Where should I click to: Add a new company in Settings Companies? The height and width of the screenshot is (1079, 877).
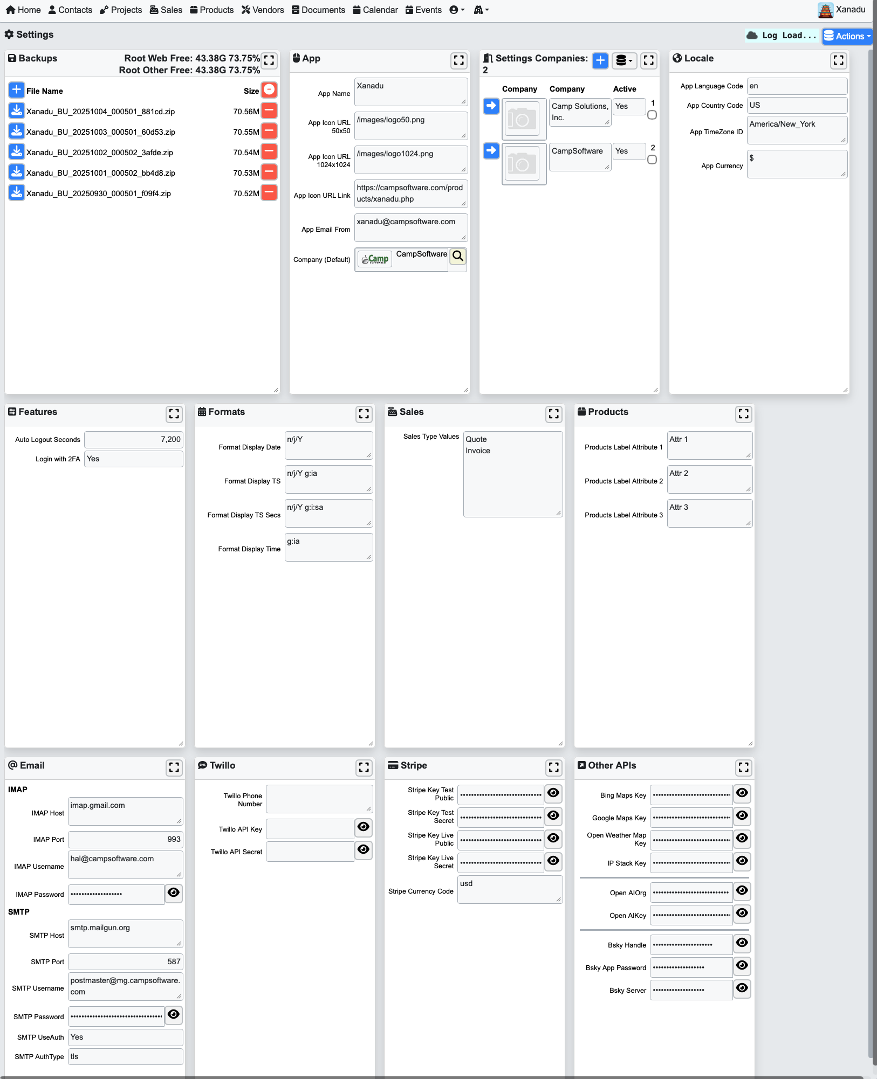(600, 61)
